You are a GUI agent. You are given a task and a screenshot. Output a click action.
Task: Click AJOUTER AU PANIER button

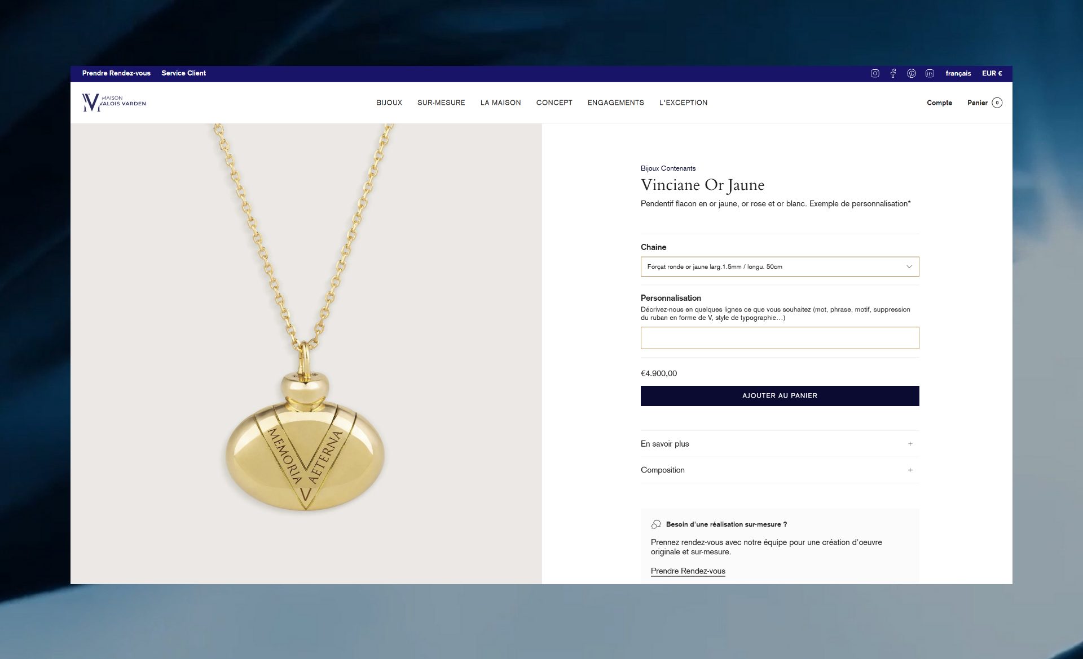780,396
